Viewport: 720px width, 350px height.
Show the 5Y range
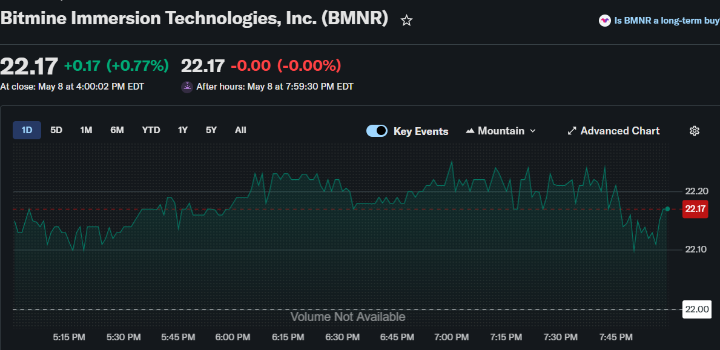(211, 130)
